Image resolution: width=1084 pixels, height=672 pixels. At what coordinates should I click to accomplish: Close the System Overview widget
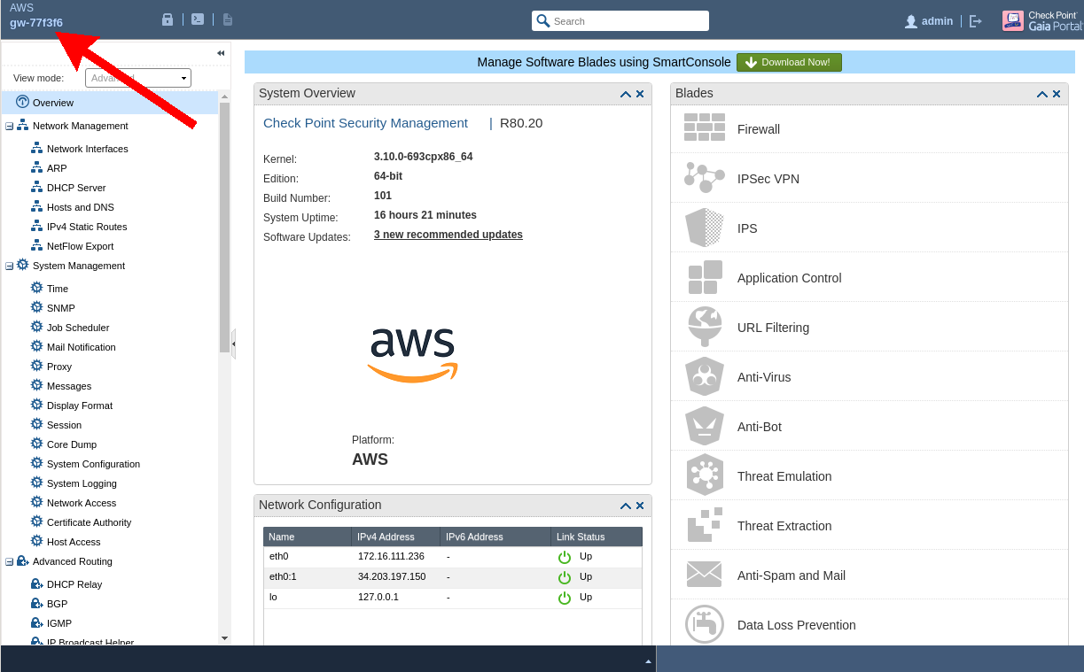click(640, 94)
